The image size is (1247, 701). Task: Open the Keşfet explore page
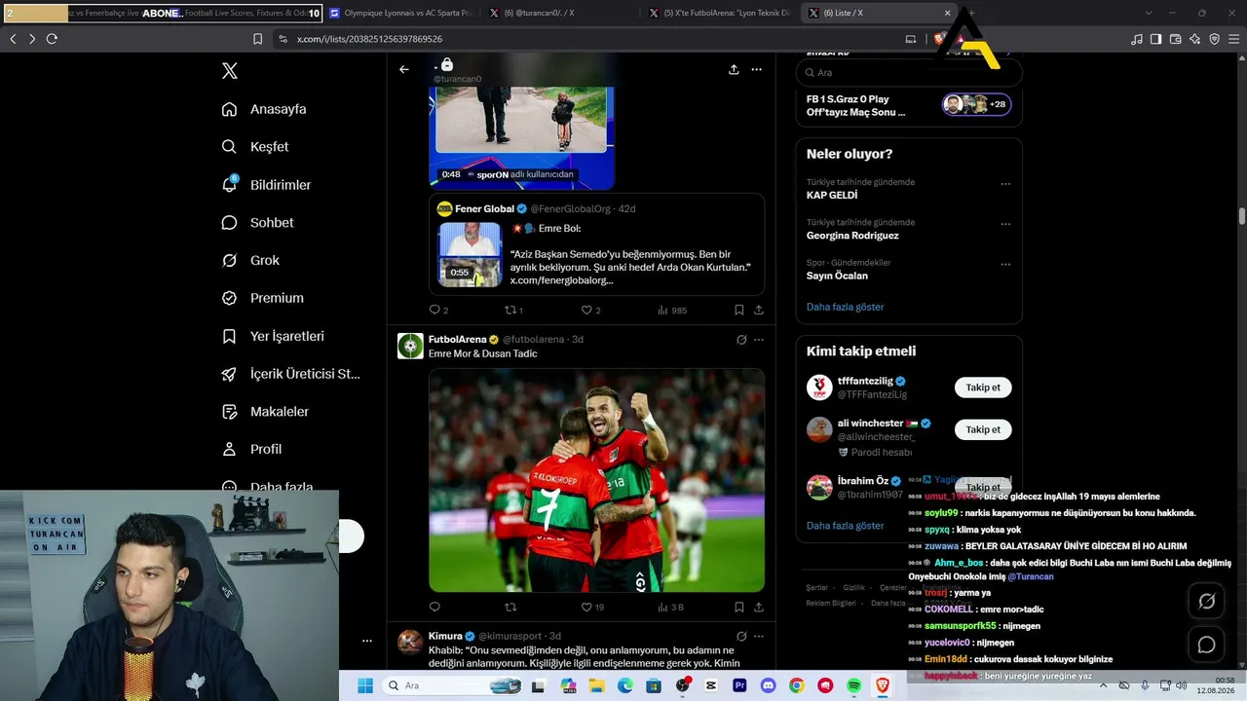pyautogui.click(x=255, y=147)
